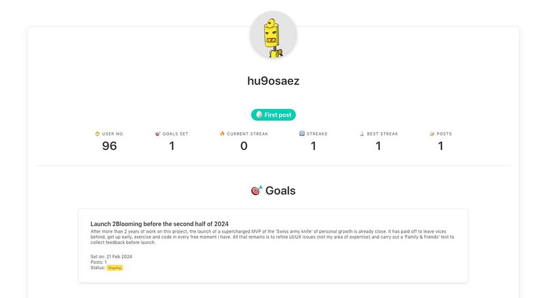Viewport: 544px width, 298px height.
Task: Click the hu9osaez username heading
Action: click(273, 81)
